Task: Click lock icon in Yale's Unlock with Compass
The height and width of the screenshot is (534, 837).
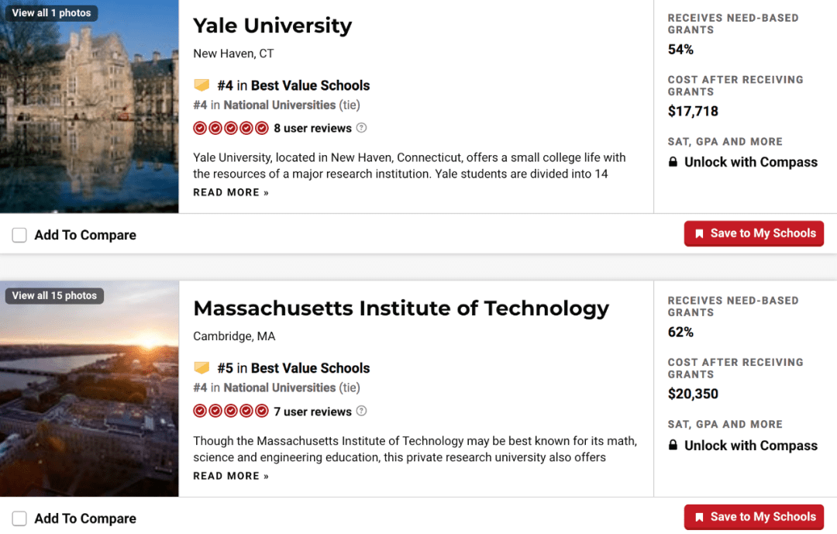Action: coord(673,163)
